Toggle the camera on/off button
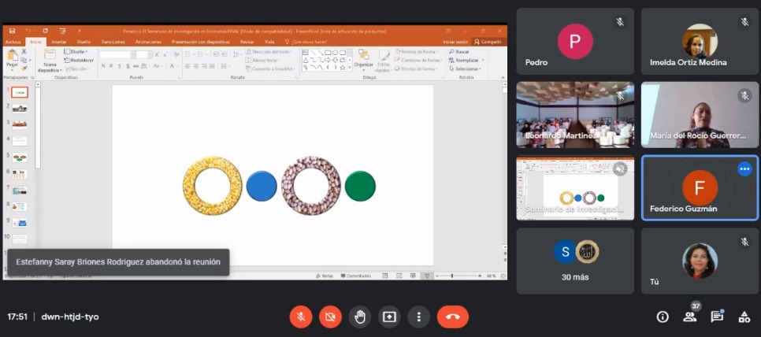This screenshot has height=337, width=761. 329,317
